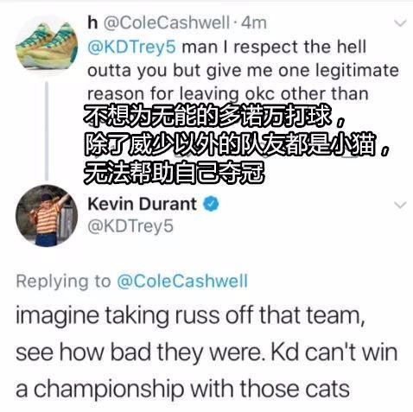
Task: Expand the chevron menu beside Kevin Durant's name
Action: point(400,205)
